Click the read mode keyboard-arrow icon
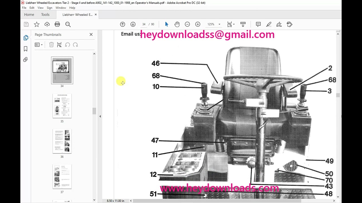 (x=243, y=24)
